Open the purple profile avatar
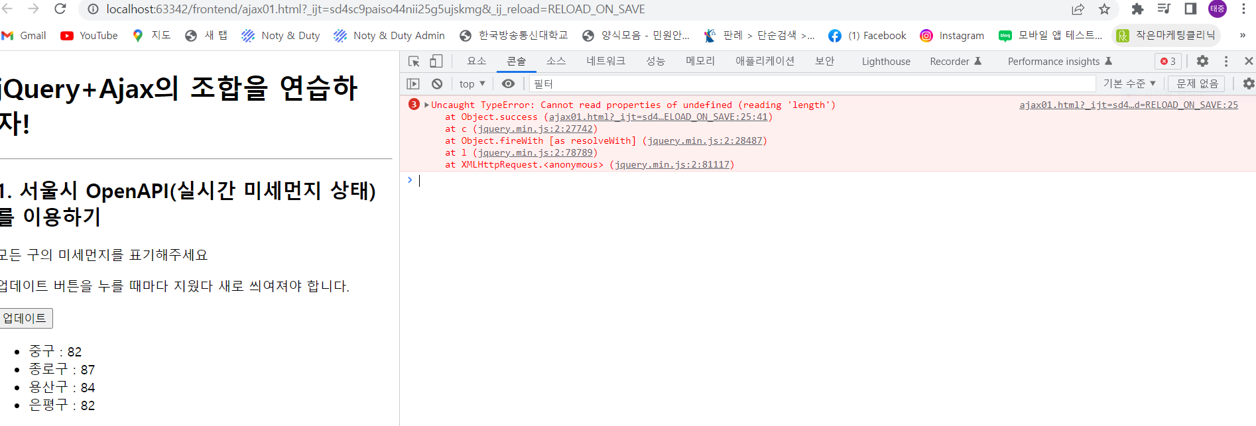This screenshot has height=426, width=1256. tap(1218, 9)
